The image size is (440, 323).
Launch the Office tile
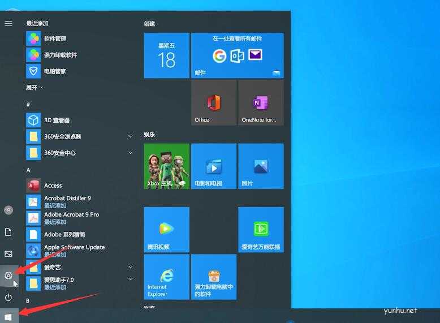(x=214, y=103)
